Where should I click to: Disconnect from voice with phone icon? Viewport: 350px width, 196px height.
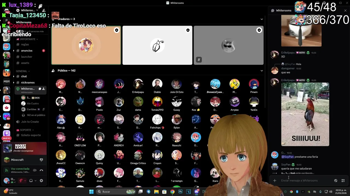coord(41,170)
